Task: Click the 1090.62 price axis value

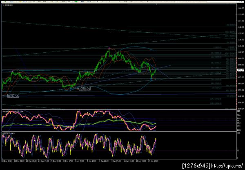Action: pyautogui.click(x=241, y=65)
